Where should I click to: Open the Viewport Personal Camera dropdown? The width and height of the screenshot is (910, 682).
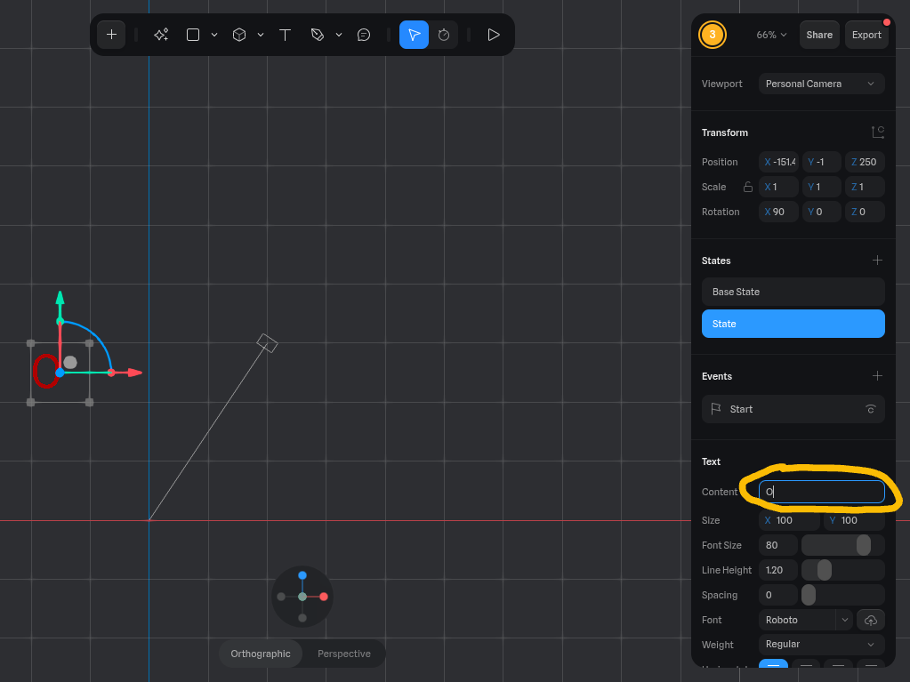tap(821, 84)
